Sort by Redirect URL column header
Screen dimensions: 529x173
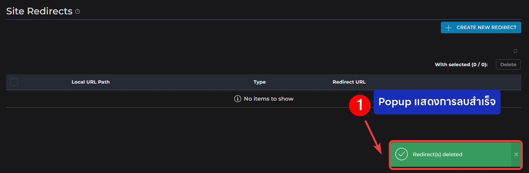click(x=349, y=82)
